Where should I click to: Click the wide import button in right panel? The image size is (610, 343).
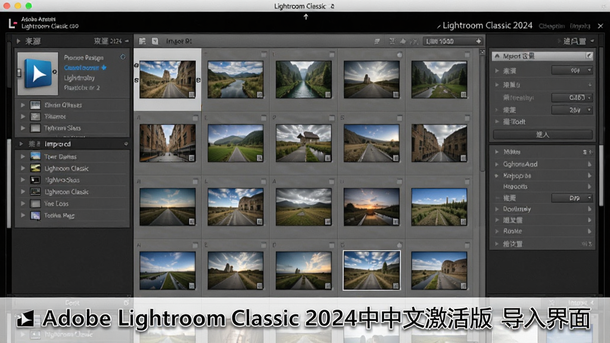pyautogui.click(x=543, y=135)
